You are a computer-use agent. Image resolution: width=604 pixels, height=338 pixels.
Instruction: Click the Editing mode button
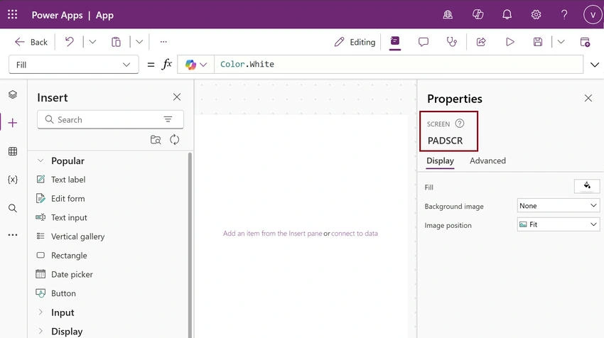pyautogui.click(x=355, y=42)
